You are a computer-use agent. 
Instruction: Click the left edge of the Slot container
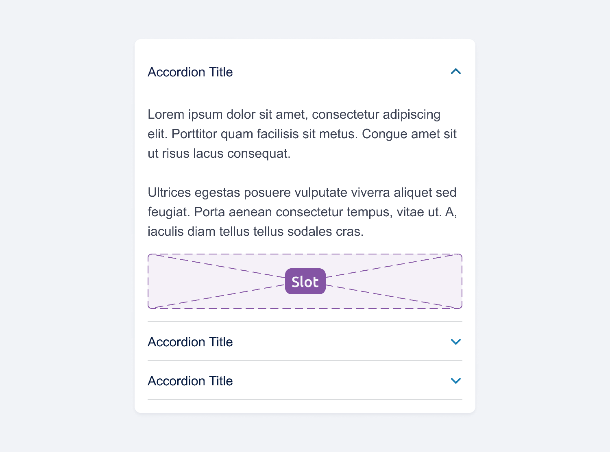150,281
